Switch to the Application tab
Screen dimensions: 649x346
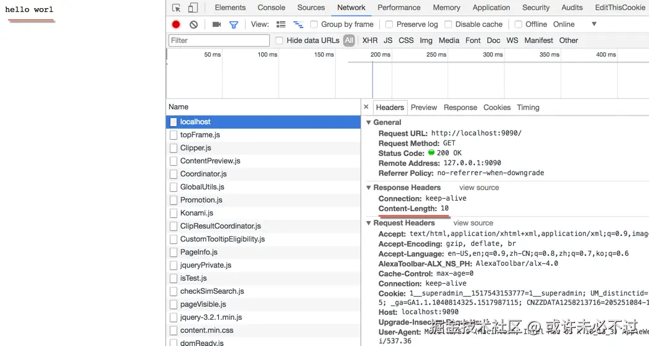[491, 7]
